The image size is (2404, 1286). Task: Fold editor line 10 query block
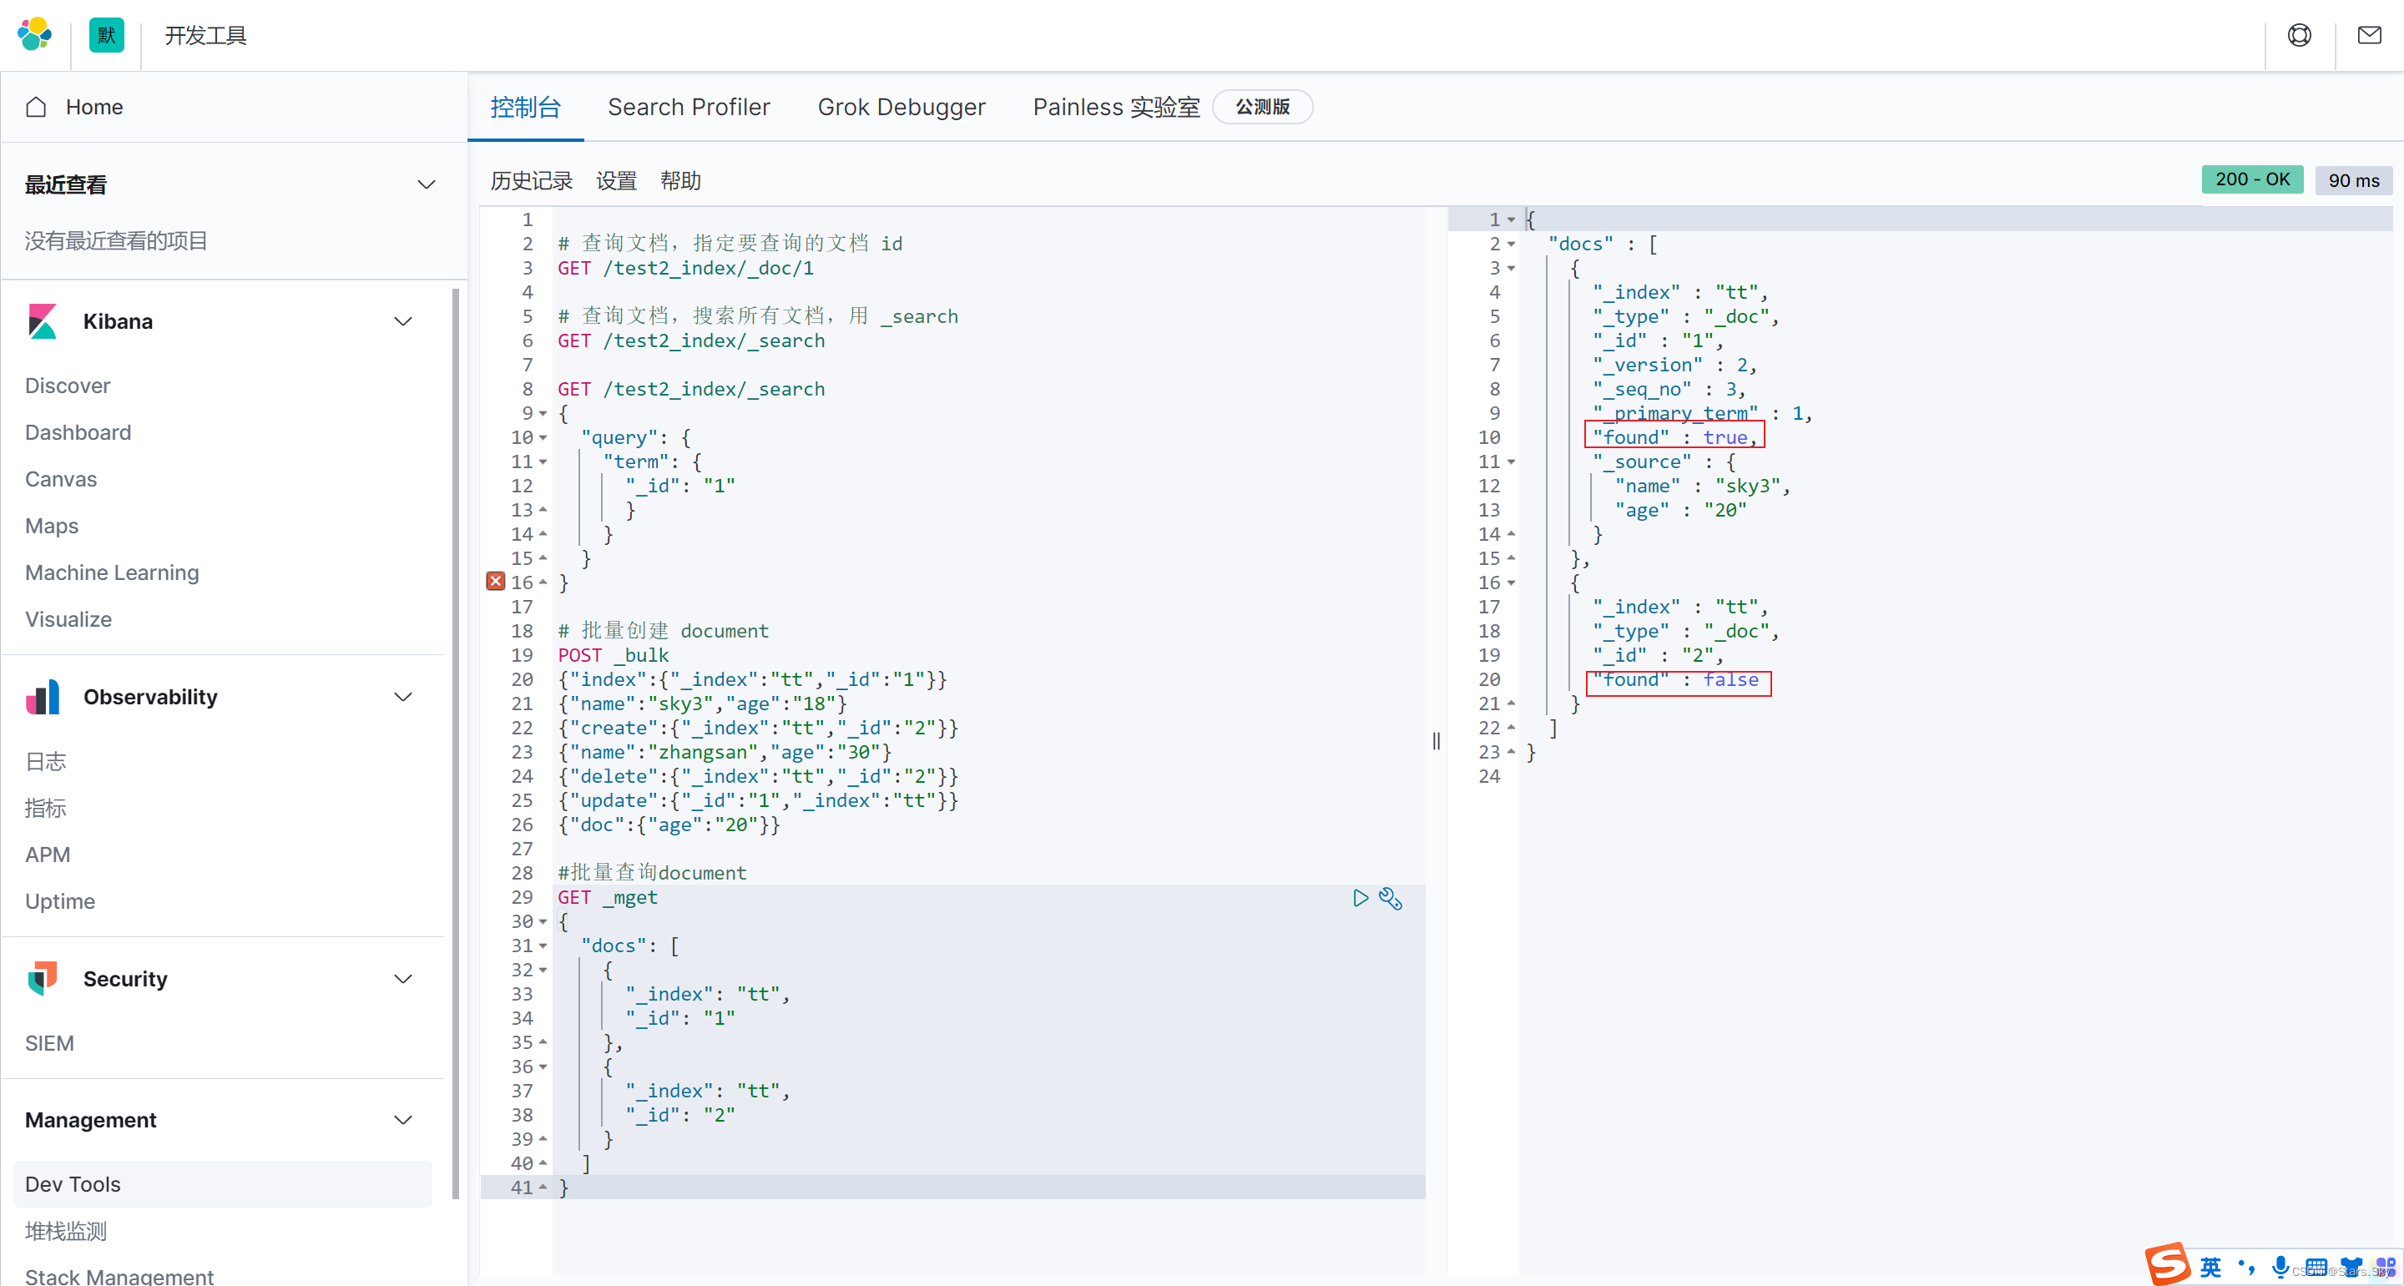click(x=543, y=437)
